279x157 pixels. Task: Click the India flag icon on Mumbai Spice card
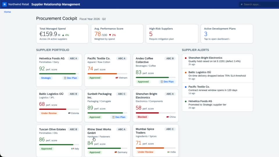[x=169, y=152]
